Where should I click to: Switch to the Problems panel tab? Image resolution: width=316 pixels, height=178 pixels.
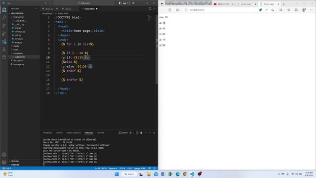coord(47,133)
